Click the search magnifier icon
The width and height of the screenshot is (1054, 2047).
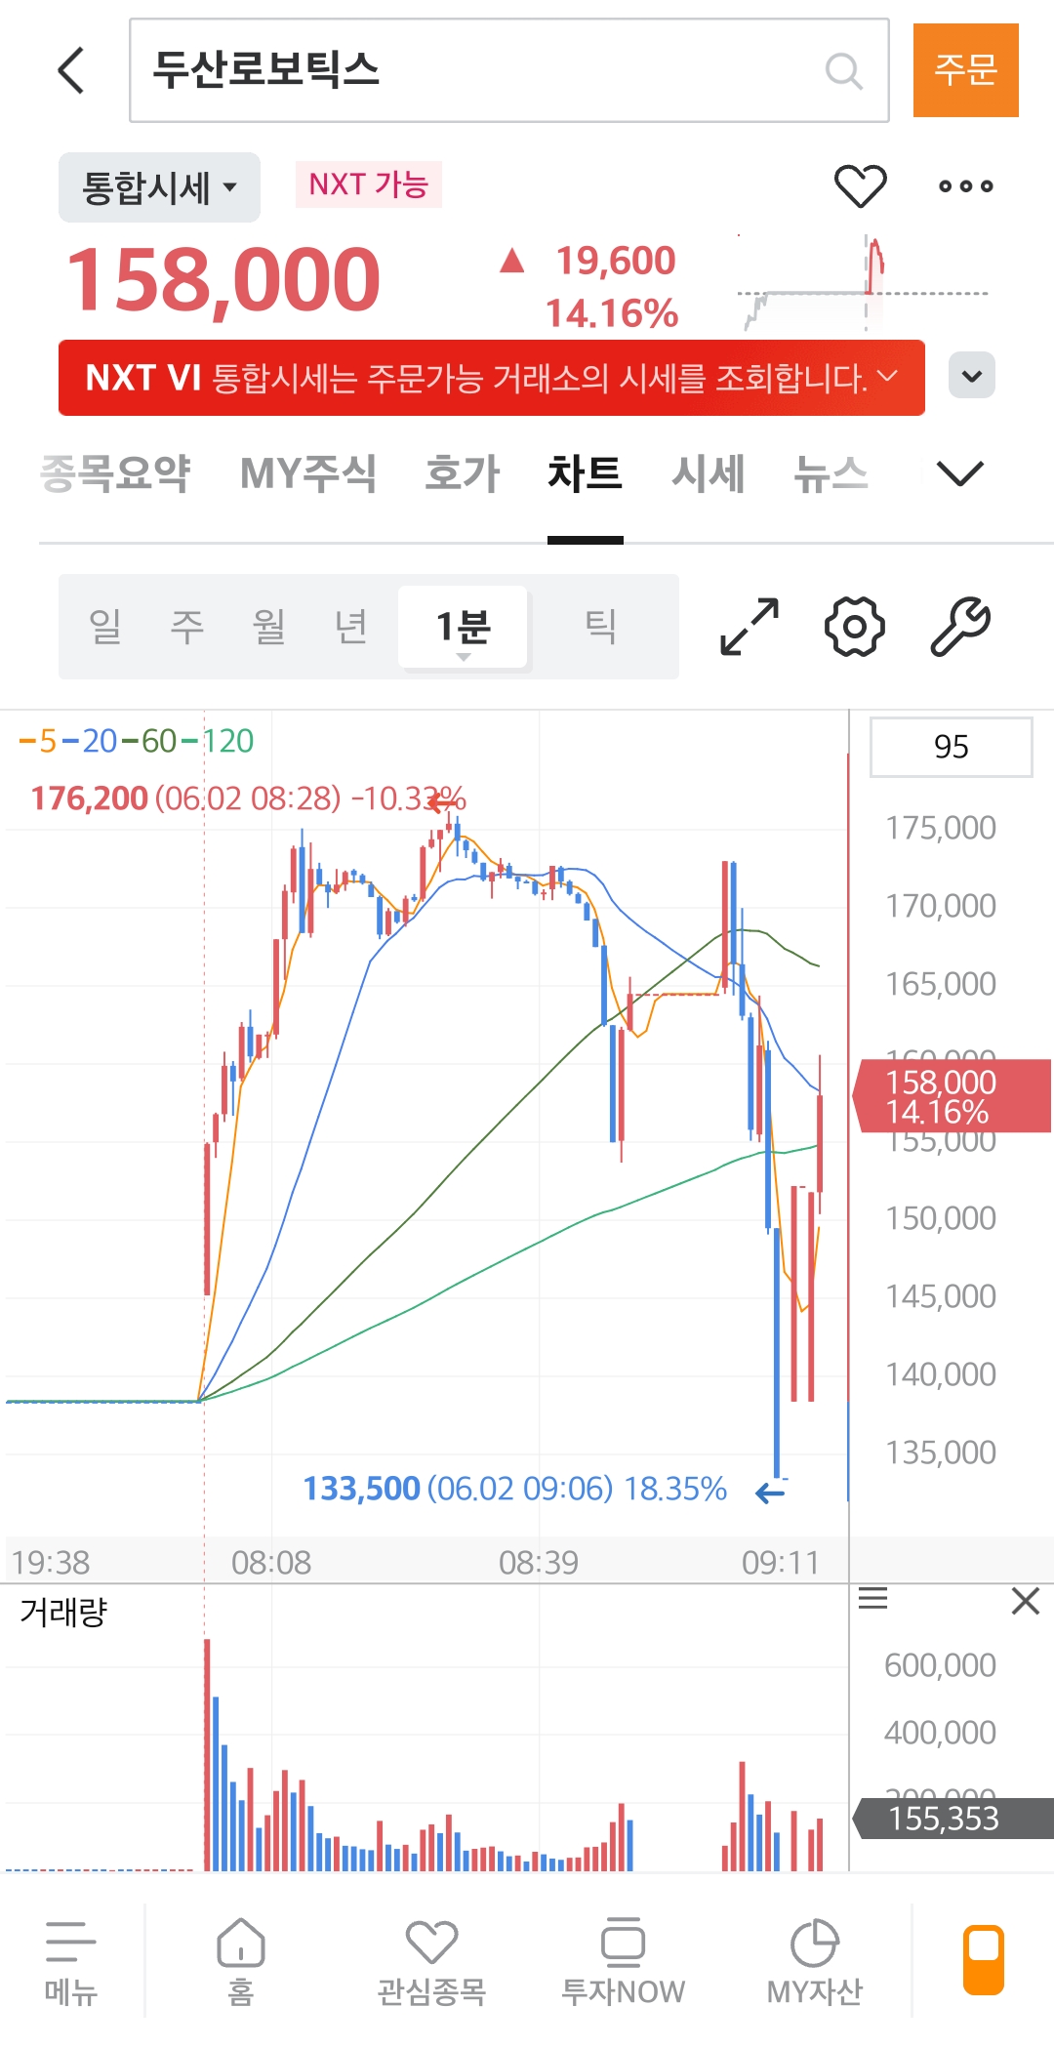pos(843,70)
